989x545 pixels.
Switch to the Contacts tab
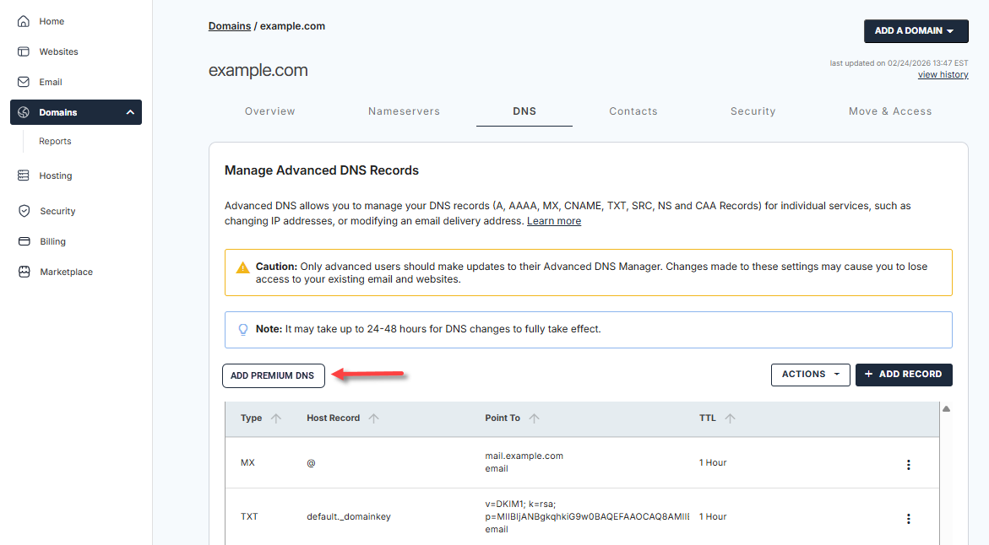point(633,111)
